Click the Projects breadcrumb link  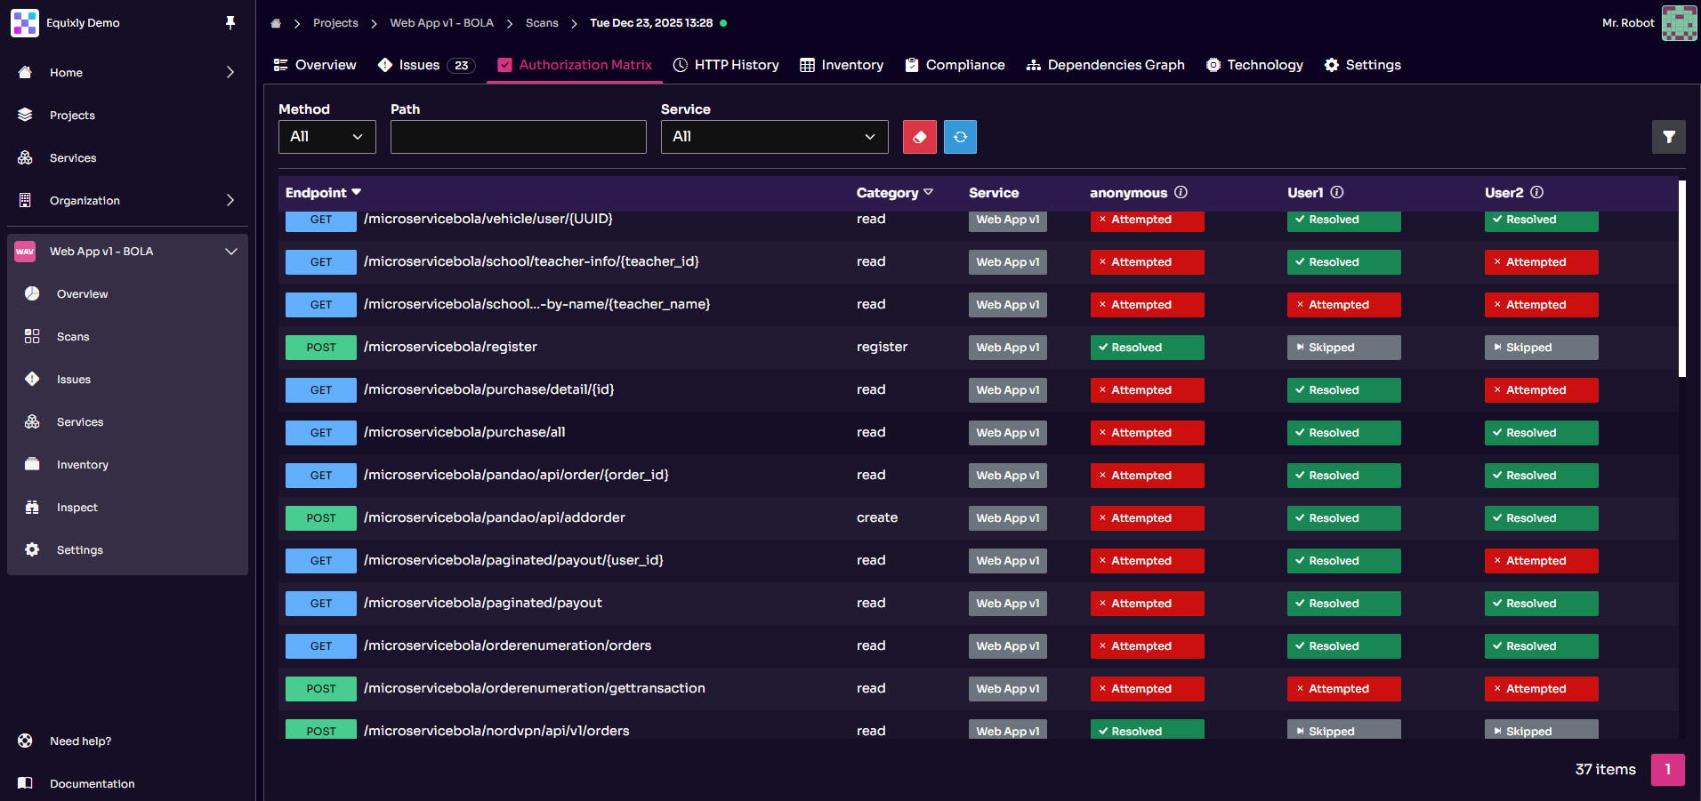(335, 22)
